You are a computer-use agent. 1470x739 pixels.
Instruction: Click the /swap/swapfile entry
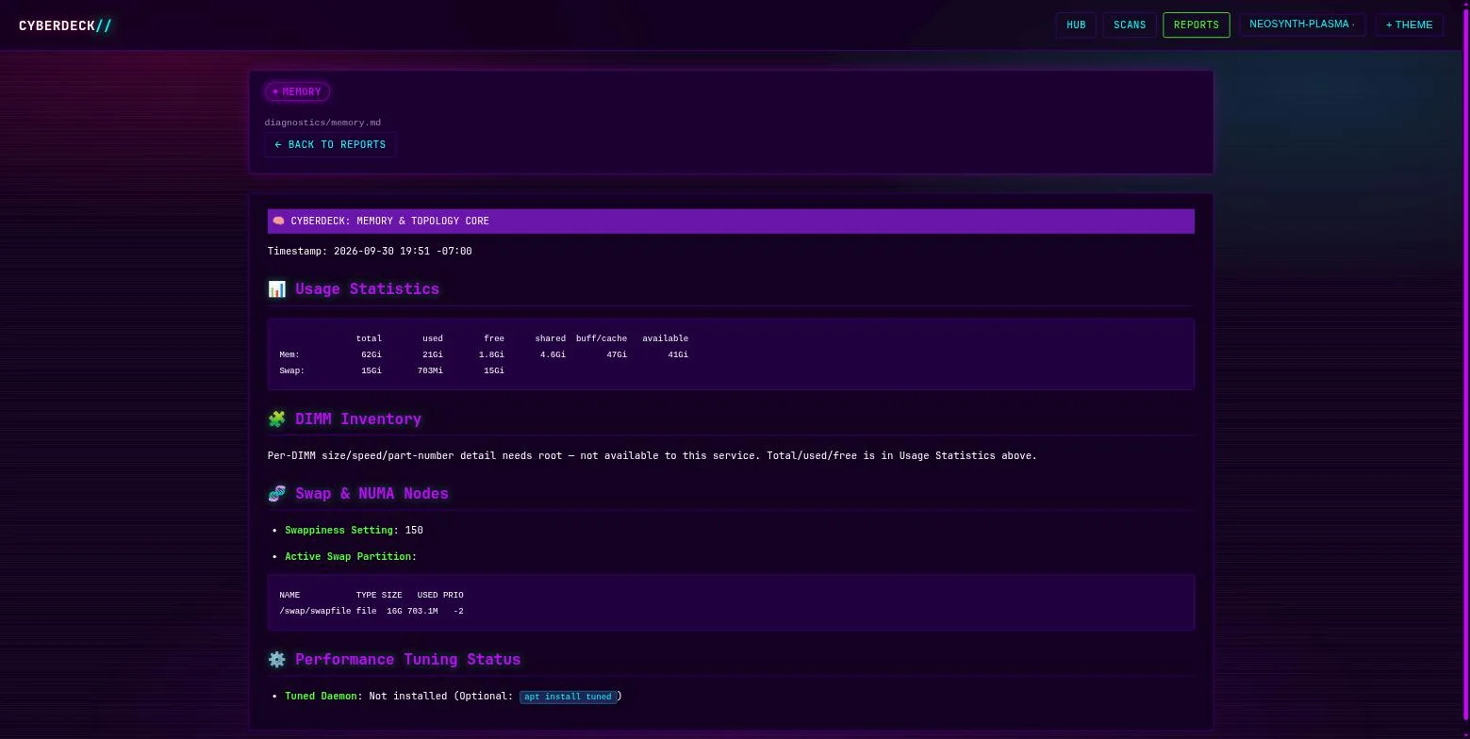[315, 611]
